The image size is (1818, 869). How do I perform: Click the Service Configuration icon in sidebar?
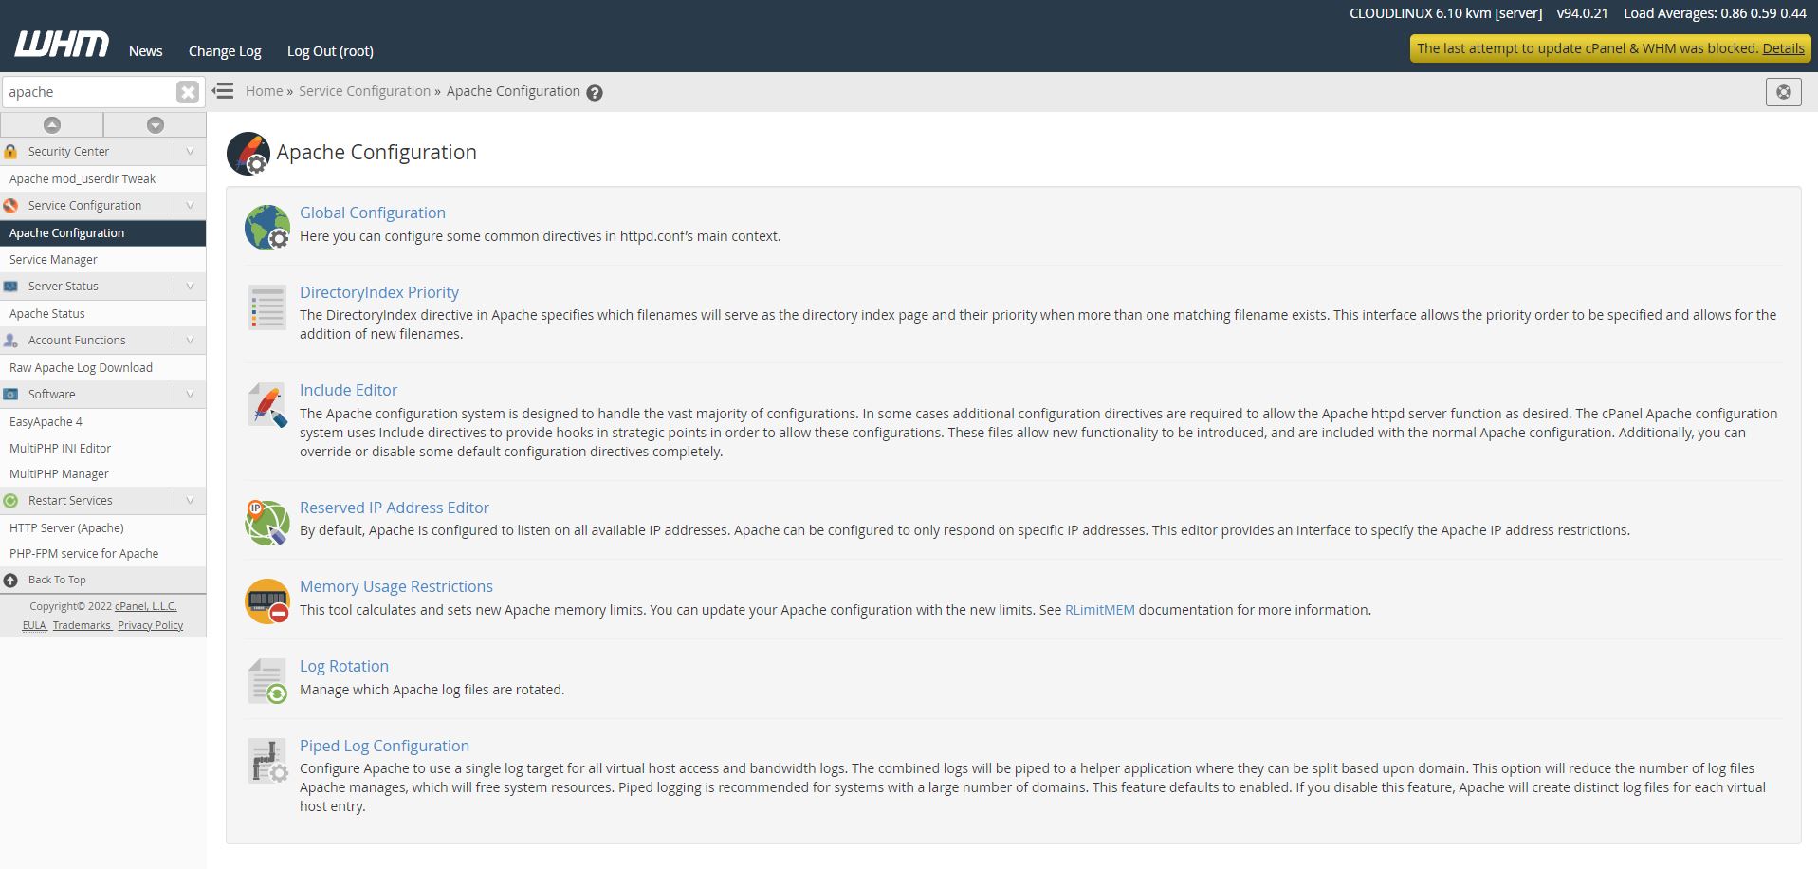tap(10, 206)
